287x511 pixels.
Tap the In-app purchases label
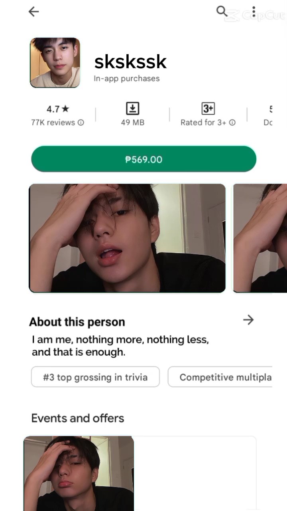click(x=127, y=79)
